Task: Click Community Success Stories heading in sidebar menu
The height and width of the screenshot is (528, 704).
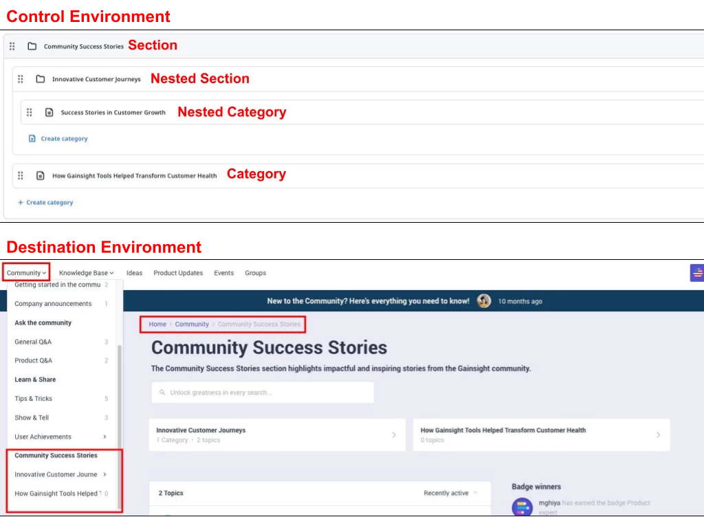Action: (56, 455)
